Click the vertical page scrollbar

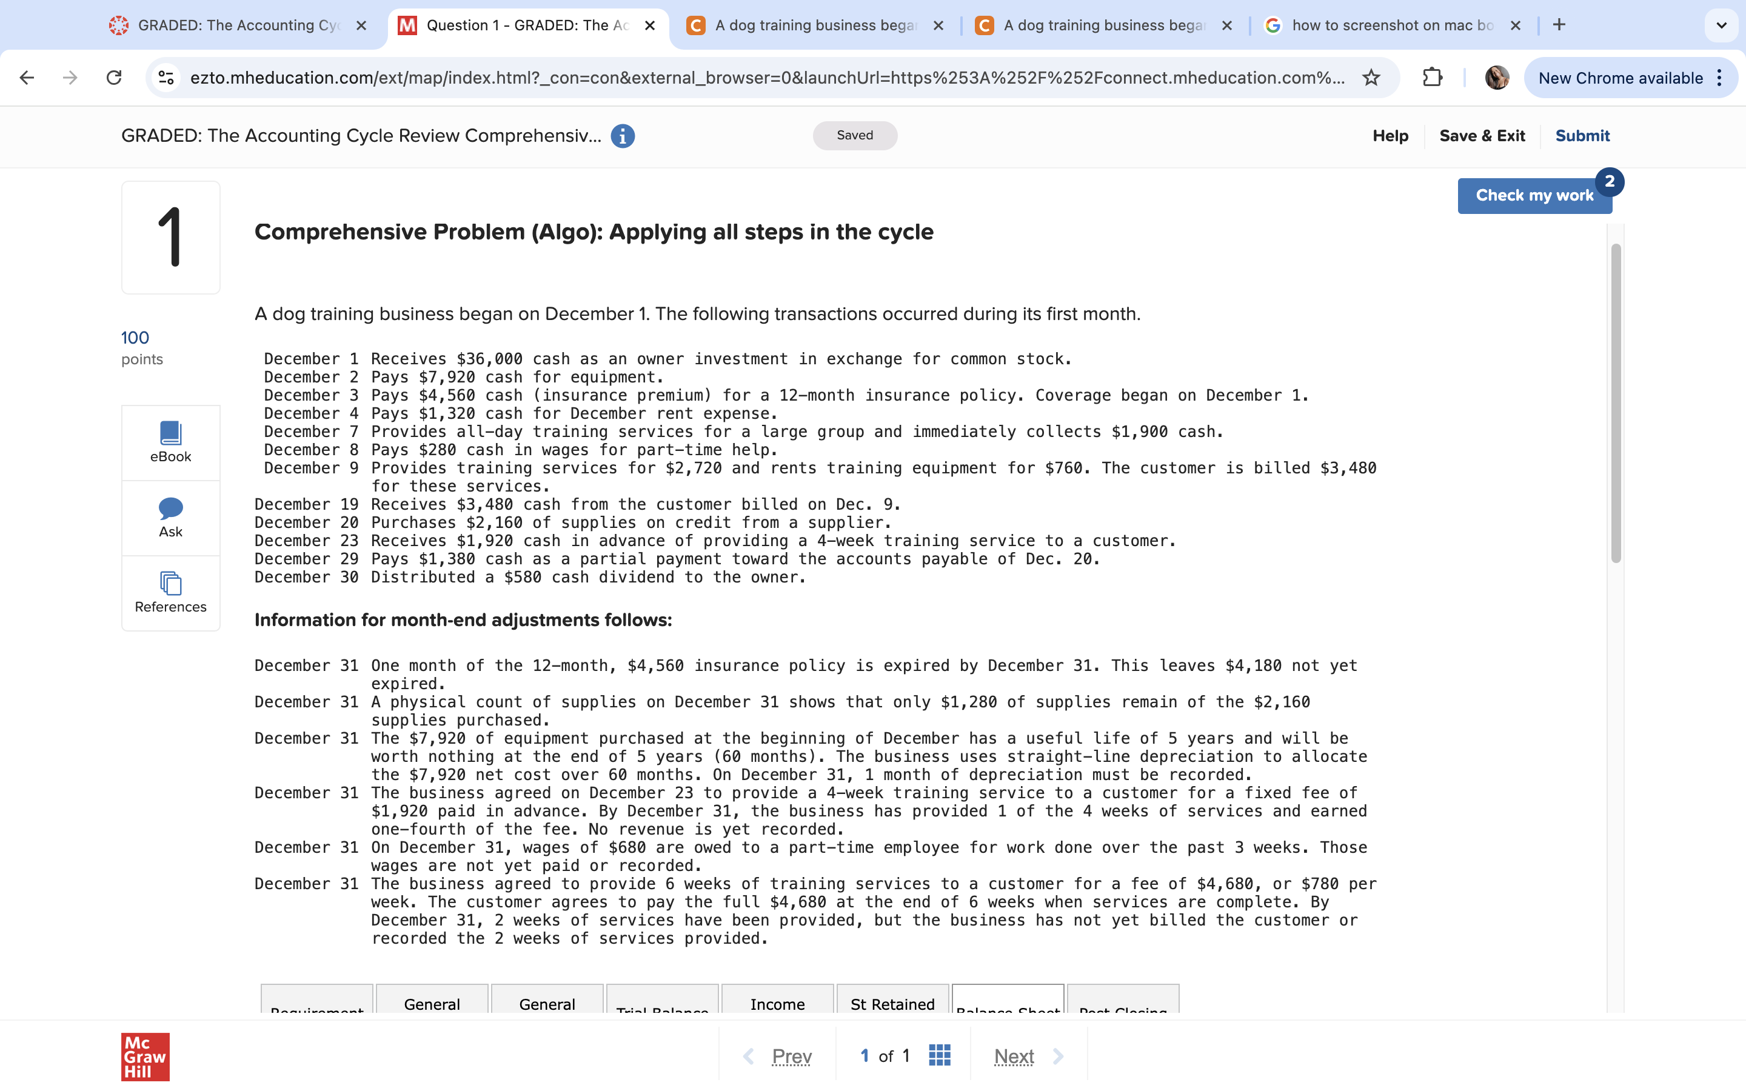1616,404
